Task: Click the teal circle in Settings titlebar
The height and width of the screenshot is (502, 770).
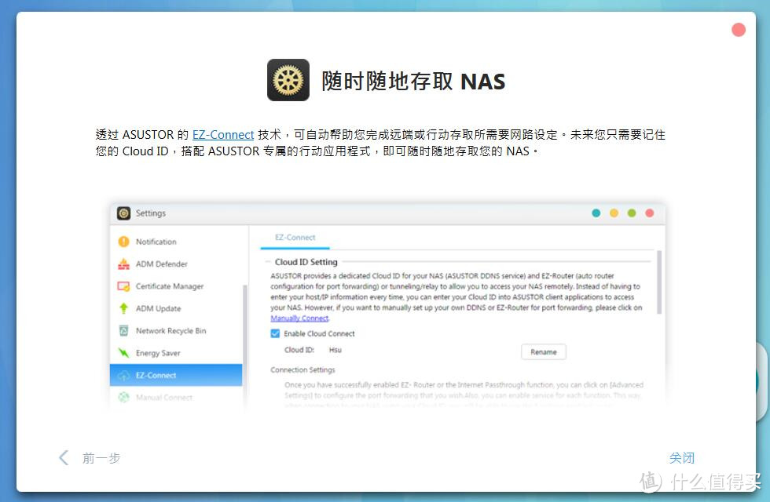Action: (x=596, y=213)
